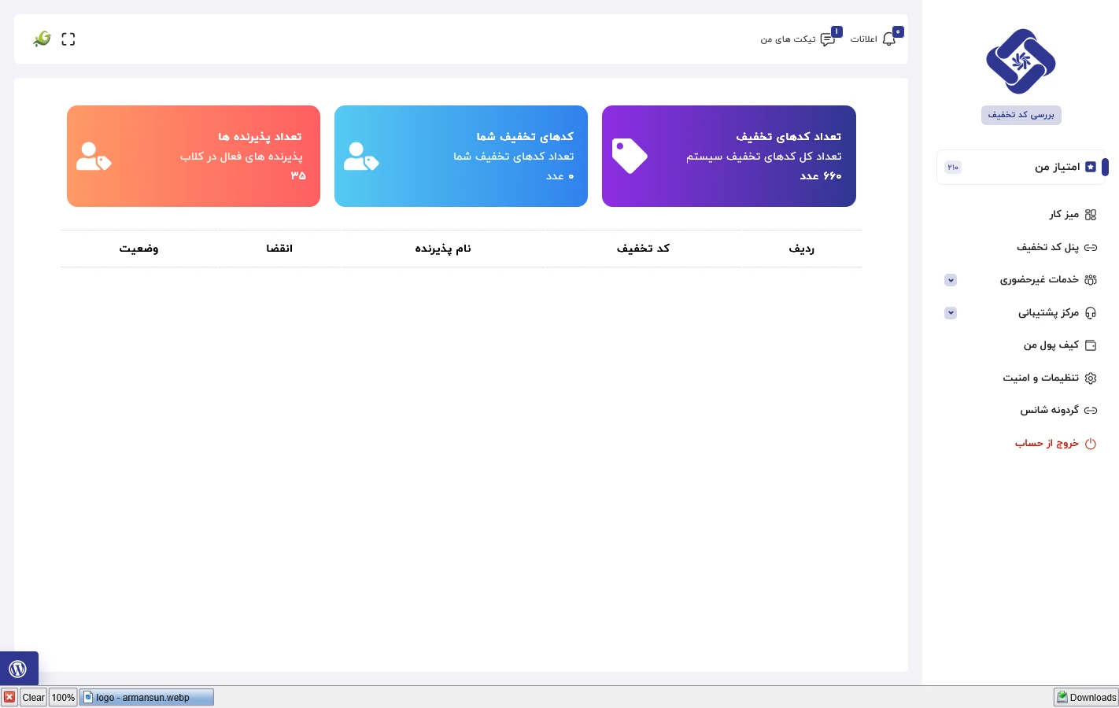This screenshot has width=1119, height=708.
Task: Click the tag icon on purple card
Action: click(630, 156)
